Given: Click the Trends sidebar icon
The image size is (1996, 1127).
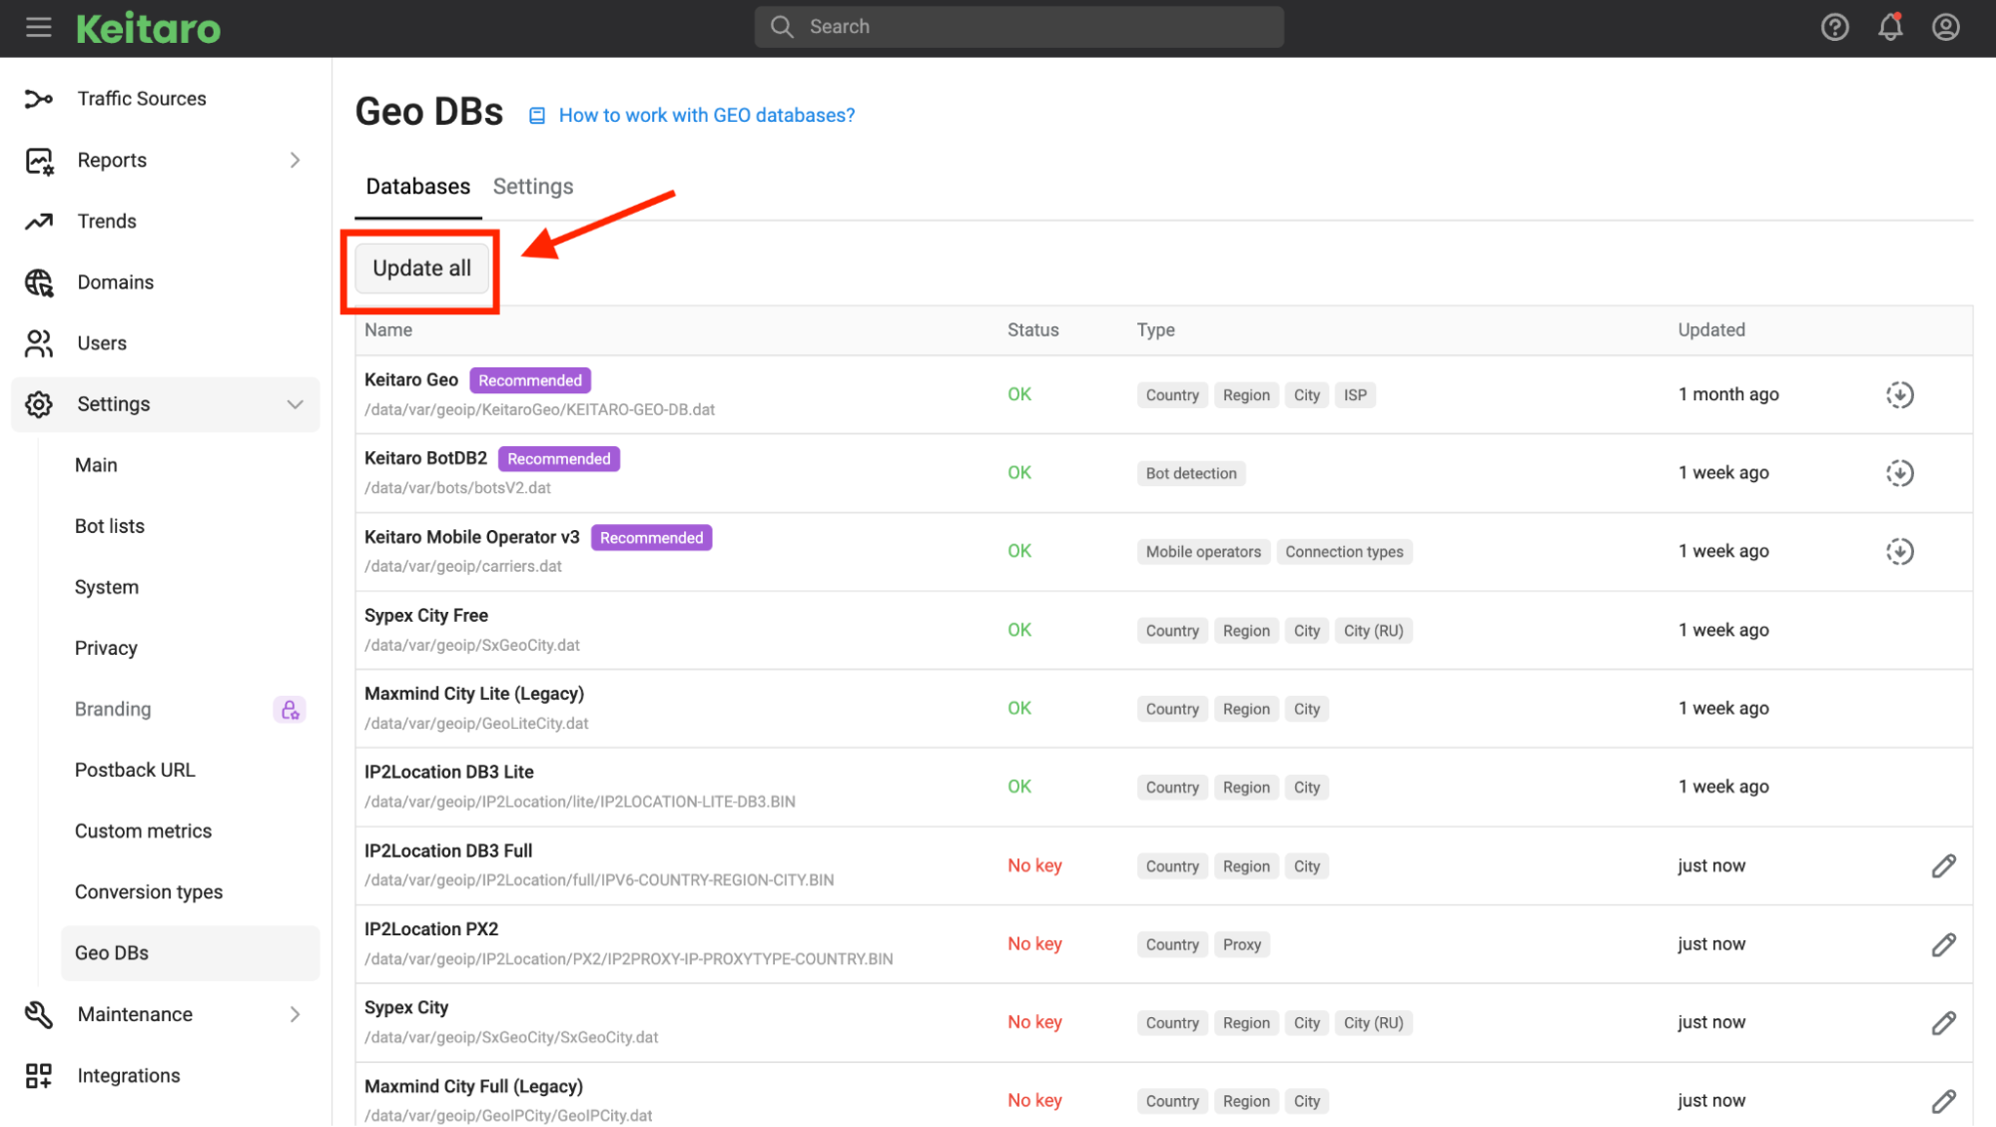Looking at the screenshot, I should 39,222.
